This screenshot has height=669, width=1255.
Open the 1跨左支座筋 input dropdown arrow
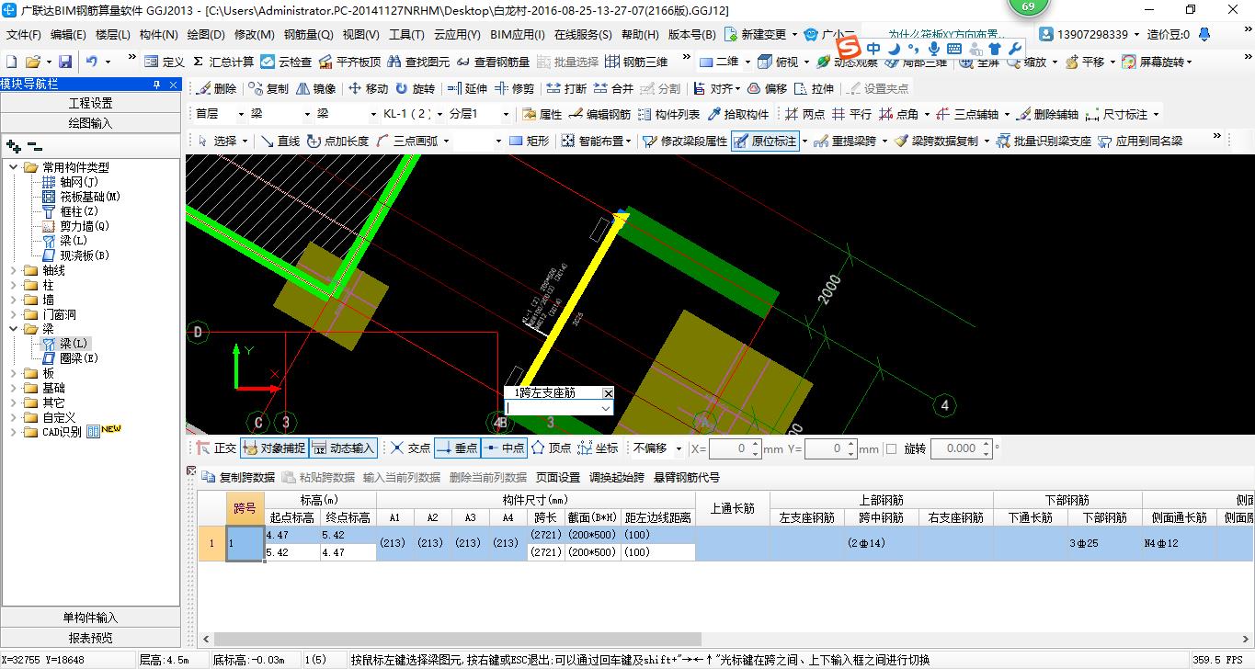[x=605, y=407]
